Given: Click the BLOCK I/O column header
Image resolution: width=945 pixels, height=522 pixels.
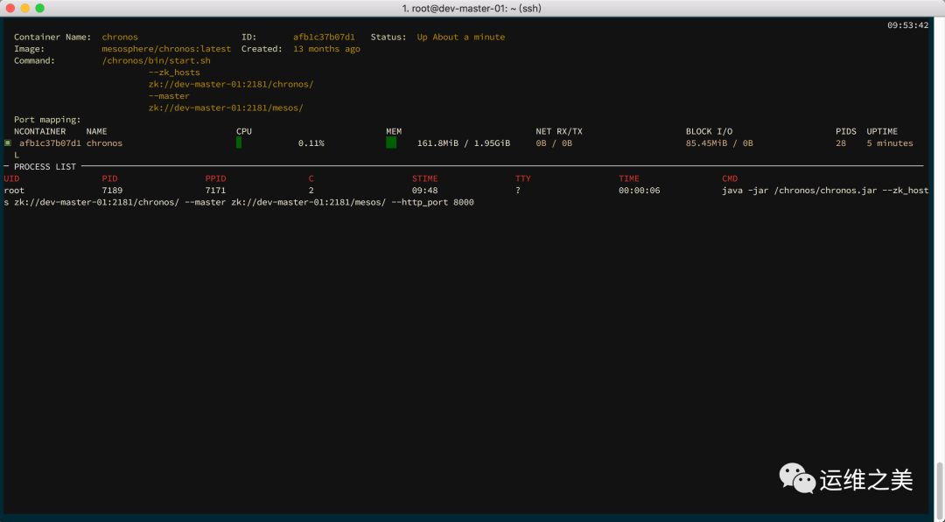Looking at the screenshot, I should pyautogui.click(x=710, y=131).
